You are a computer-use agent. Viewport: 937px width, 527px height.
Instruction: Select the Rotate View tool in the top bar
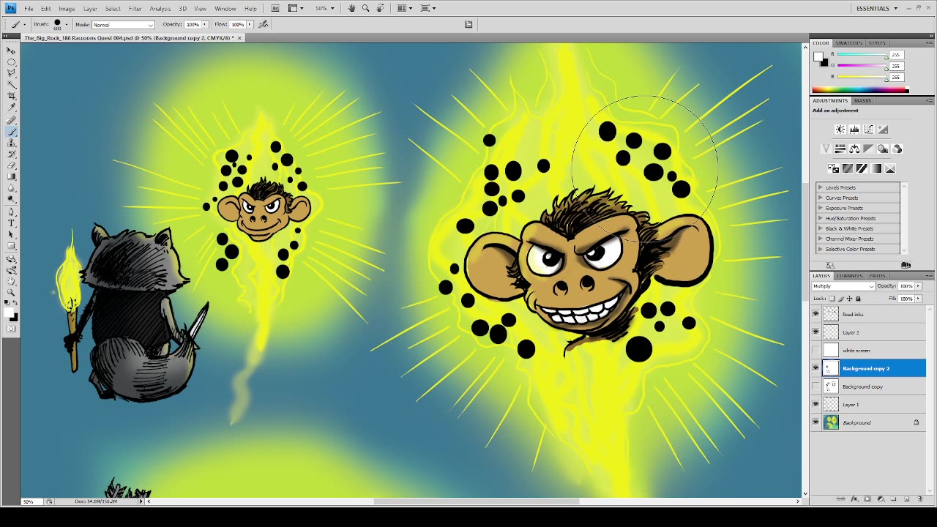380,8
